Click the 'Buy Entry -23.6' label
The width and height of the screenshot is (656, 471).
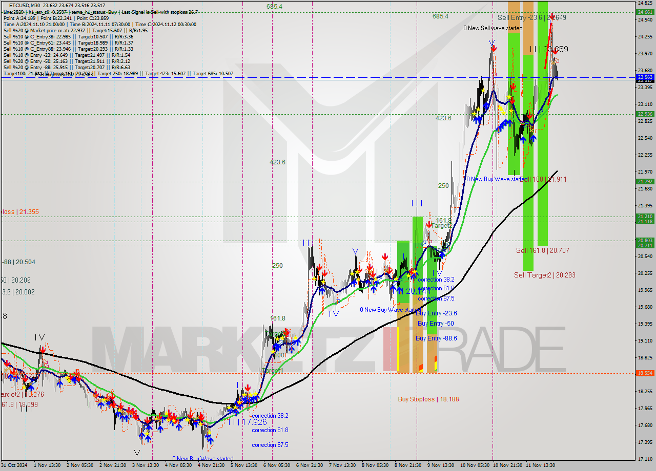click(437, 313)
